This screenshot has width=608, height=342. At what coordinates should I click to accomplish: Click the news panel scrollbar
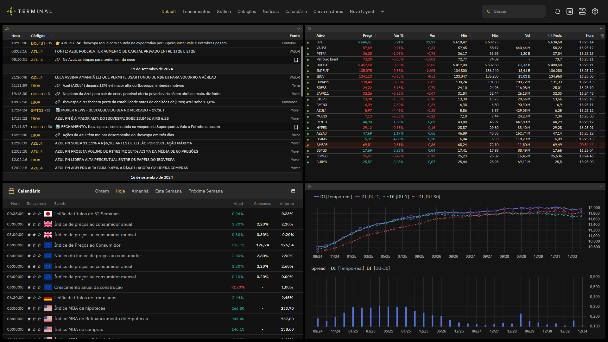coord(302,71)
